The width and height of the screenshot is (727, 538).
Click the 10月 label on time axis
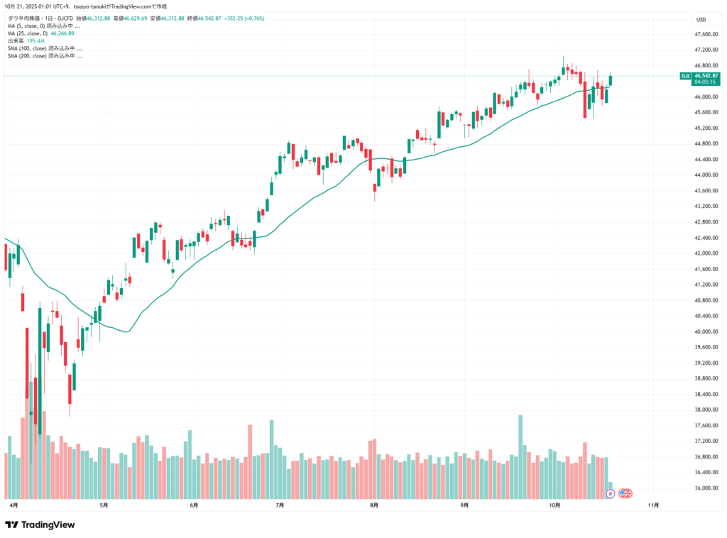[555, 505]
